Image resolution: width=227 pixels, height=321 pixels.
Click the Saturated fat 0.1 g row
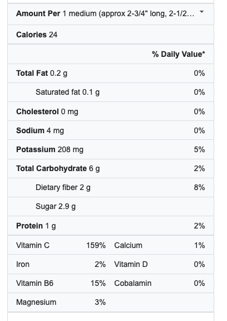pos(111,93)
